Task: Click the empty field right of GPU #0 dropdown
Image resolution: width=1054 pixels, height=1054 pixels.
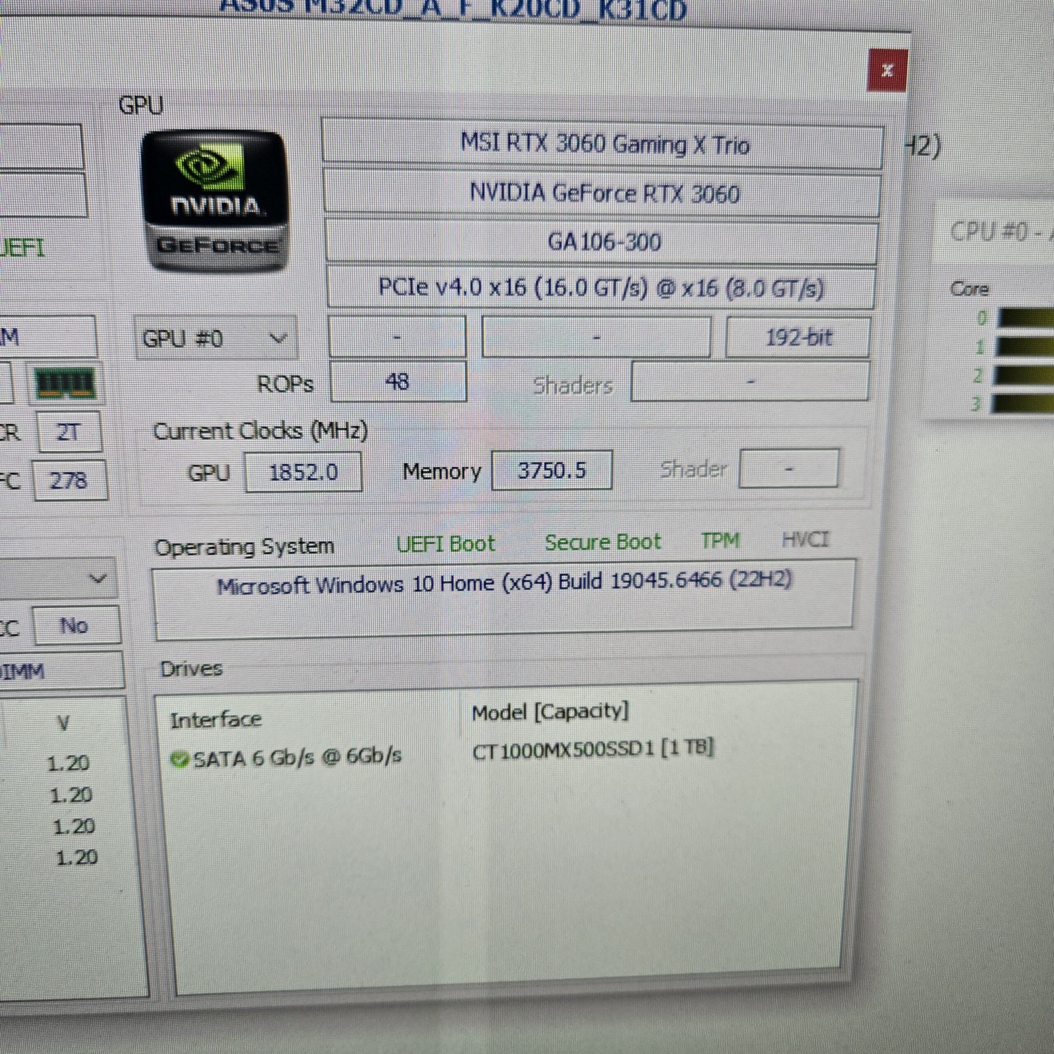Action: [398, 337]
